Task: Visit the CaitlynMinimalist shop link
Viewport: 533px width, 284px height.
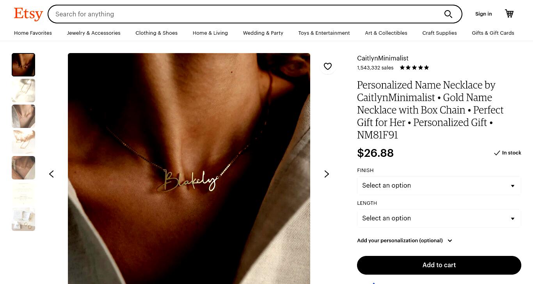Action: point(383,58)
